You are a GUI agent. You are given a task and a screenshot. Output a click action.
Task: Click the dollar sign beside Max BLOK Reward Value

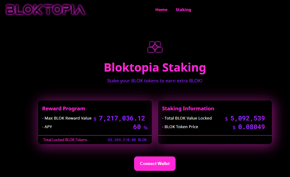(x=95, y=119)
